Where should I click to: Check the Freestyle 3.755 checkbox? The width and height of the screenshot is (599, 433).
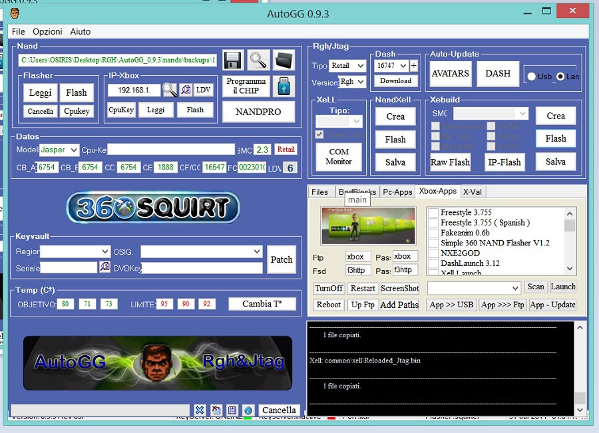(x=433, y=212)
